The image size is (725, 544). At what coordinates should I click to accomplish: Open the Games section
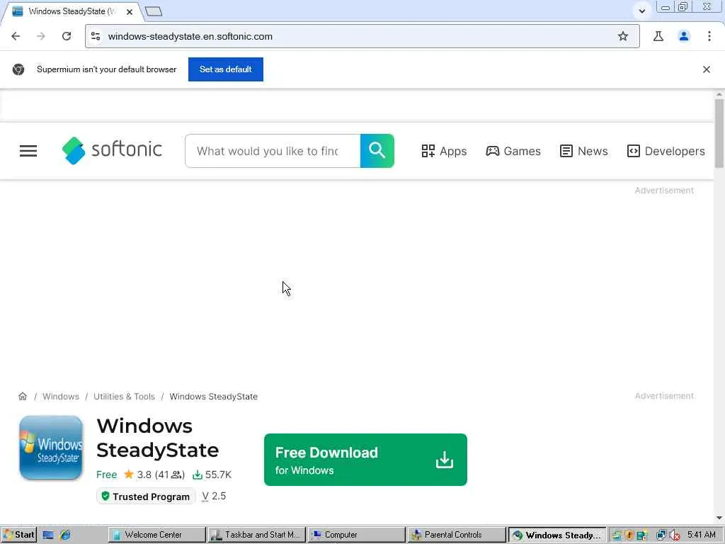(x=513, y=151)
